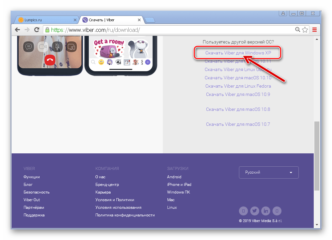
Task: Click the chat bubble icon on phone screen
Action: (29, 46)
